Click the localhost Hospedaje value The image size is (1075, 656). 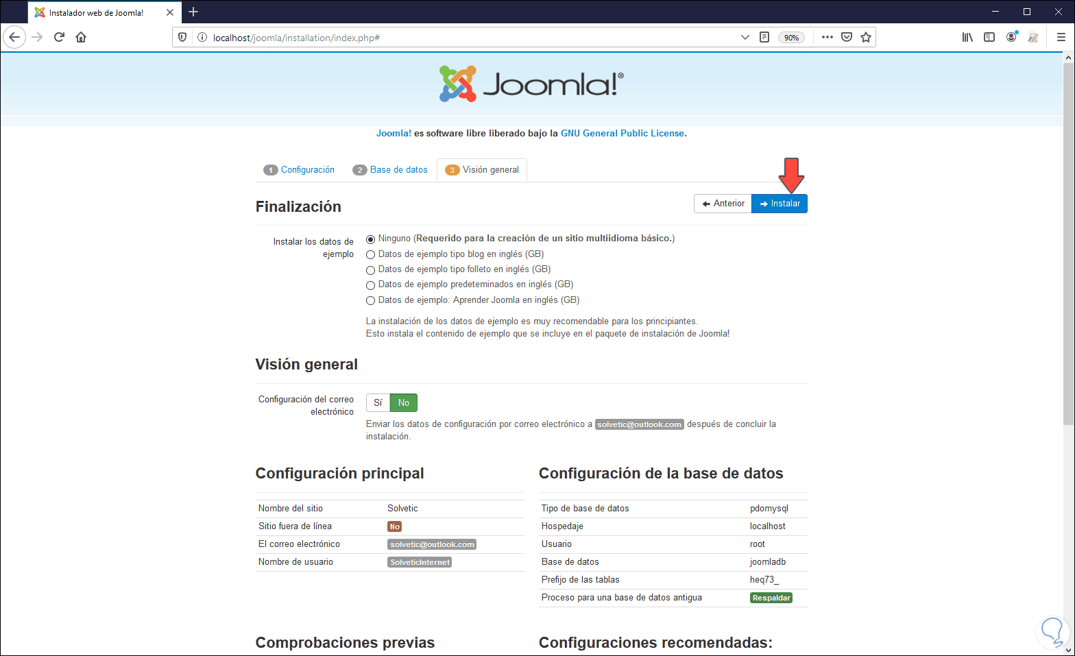click(768, 526)
